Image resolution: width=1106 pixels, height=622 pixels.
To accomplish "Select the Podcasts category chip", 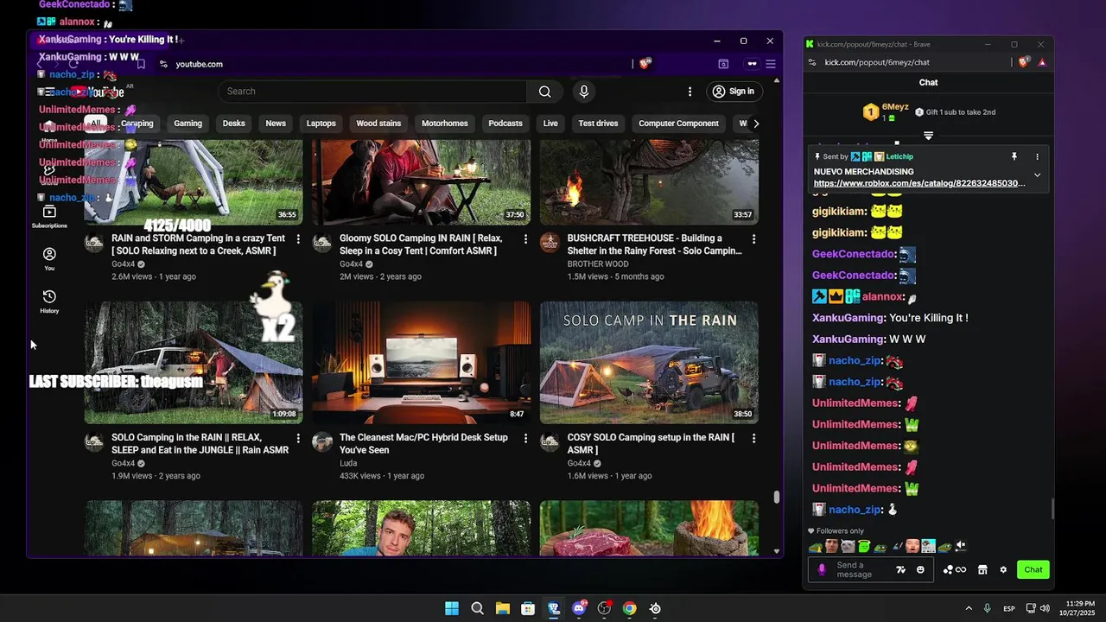I will (x=505, y=124).
